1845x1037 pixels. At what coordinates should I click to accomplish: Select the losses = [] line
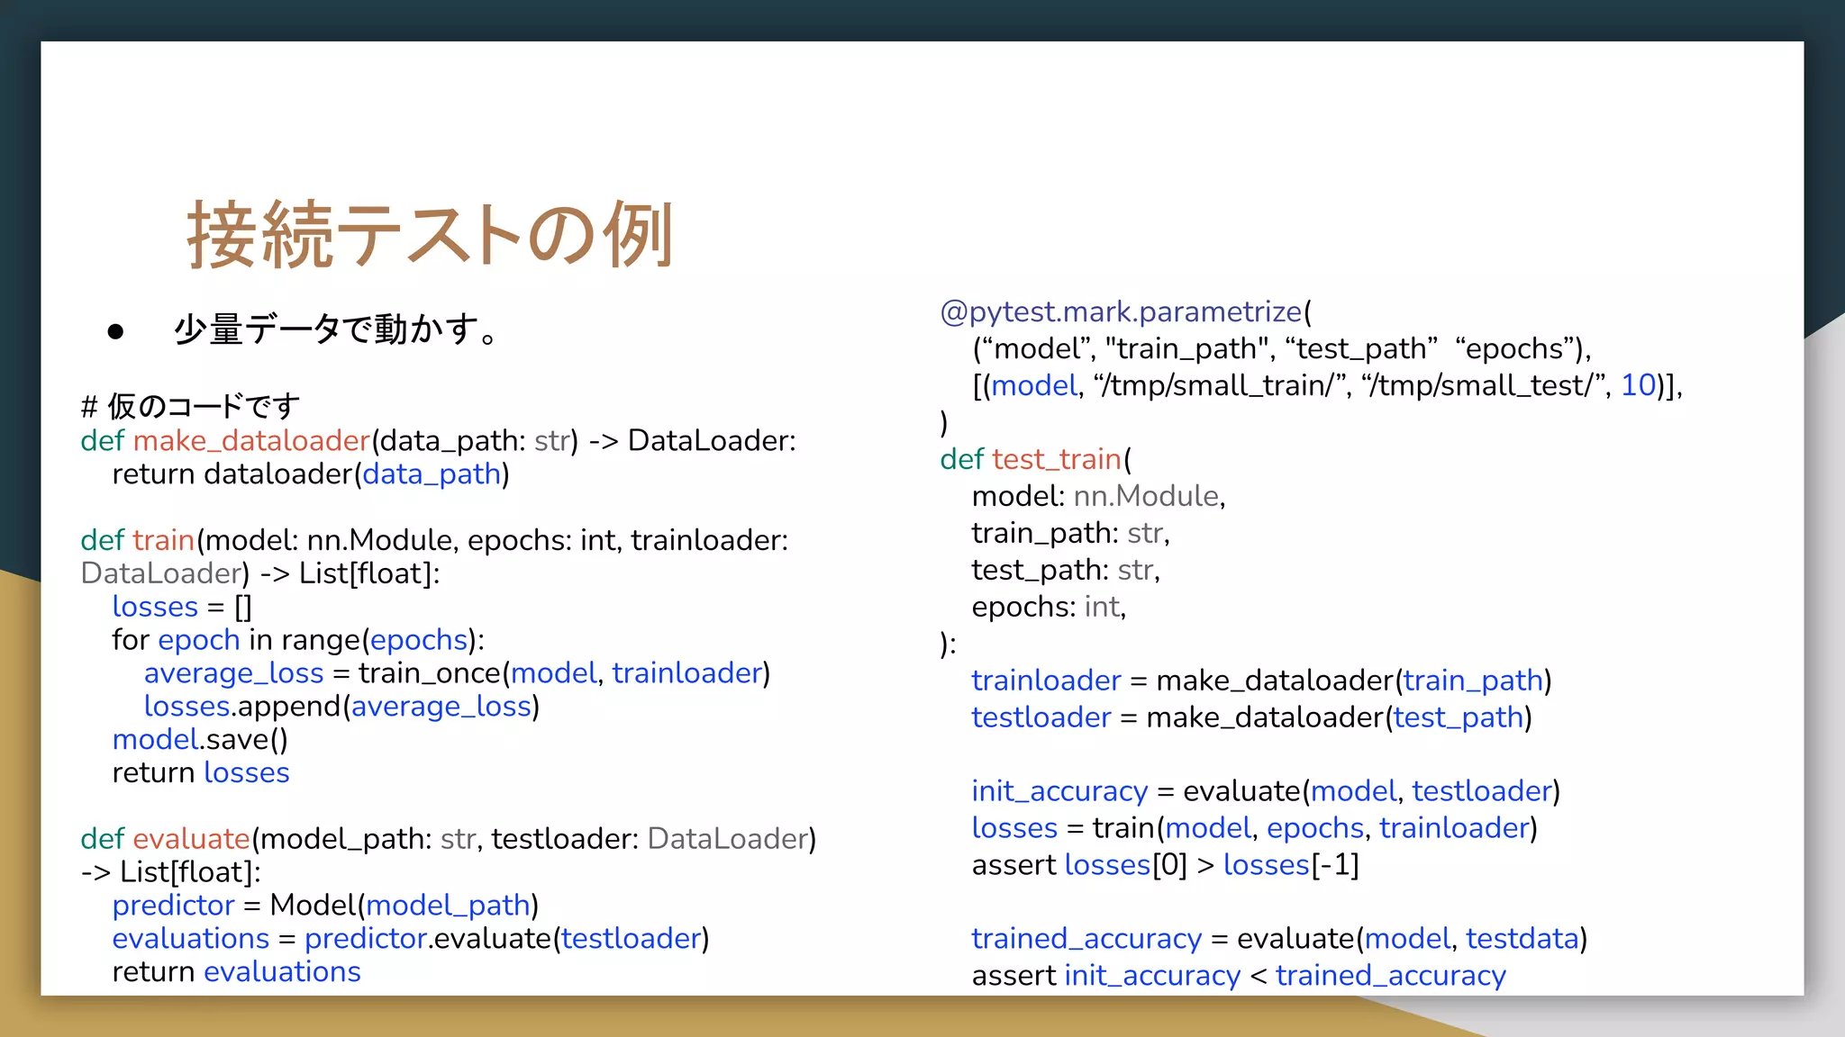point(182,607)
